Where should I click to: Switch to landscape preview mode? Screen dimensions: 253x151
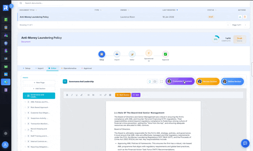155,81
